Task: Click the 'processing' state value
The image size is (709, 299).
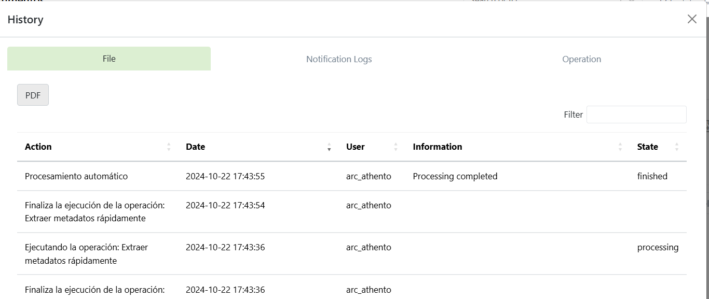Action: pyautogui.click(x=658, y=247)
